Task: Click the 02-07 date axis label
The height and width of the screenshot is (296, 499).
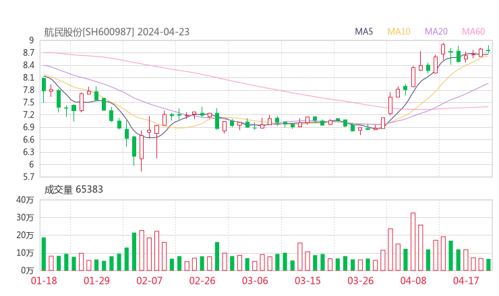Action: pos(149,281)
